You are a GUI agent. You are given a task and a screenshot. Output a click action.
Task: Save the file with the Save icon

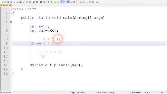pos(8,2)
